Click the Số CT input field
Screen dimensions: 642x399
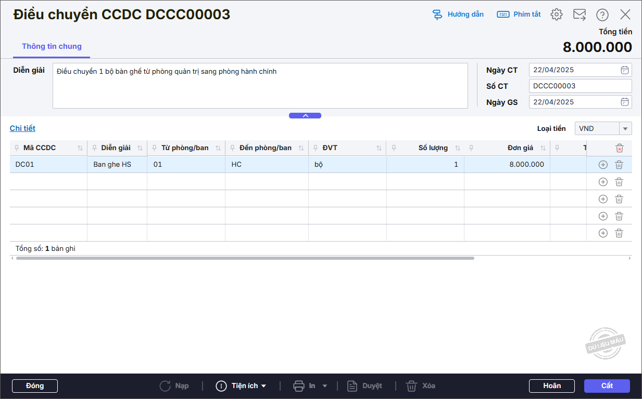click(580, 86)
